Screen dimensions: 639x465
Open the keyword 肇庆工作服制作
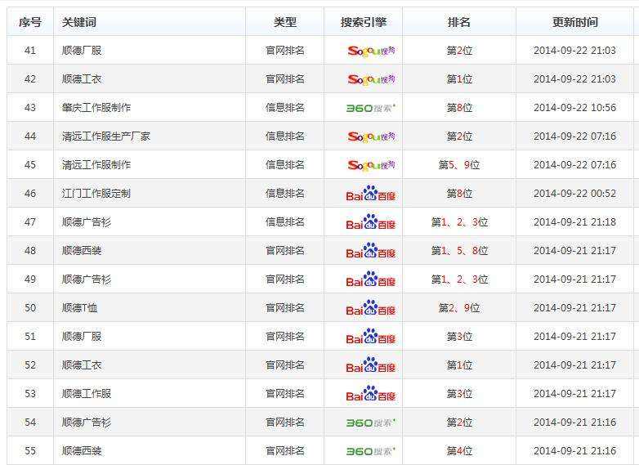click(x=96, y=108)
